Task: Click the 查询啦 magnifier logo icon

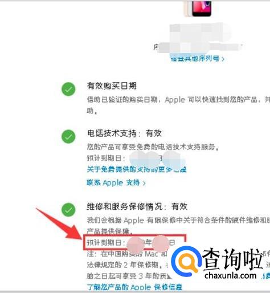Action: (x=186, y=261)
